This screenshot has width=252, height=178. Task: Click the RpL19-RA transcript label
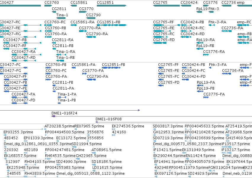click(206, 40)
